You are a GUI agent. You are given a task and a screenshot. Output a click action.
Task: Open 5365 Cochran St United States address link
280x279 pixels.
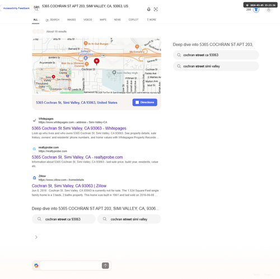point(77,103)
